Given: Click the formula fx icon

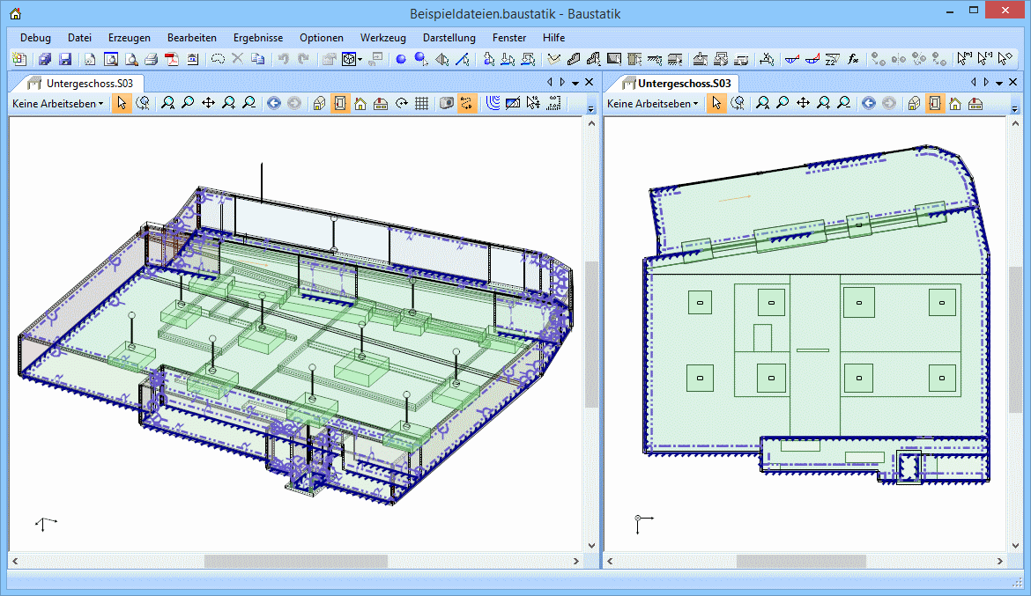Looking at the screenshot, I should point(852,59).
